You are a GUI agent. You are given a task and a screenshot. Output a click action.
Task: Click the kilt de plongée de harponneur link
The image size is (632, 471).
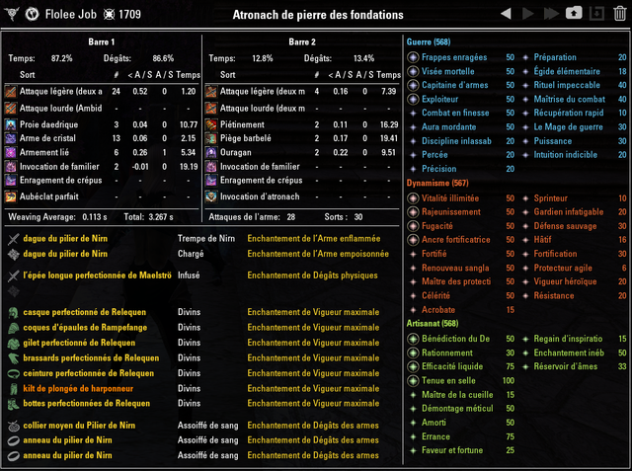click(x=78, y=389)
